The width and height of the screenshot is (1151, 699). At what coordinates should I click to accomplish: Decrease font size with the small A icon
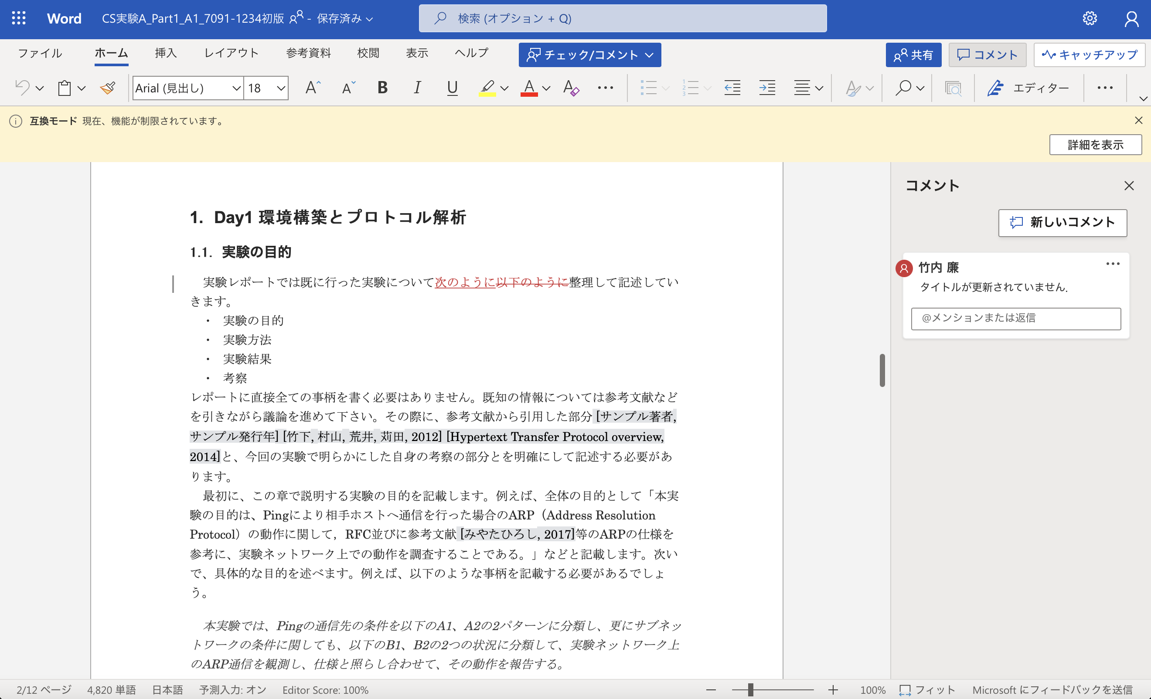point(348,88)
